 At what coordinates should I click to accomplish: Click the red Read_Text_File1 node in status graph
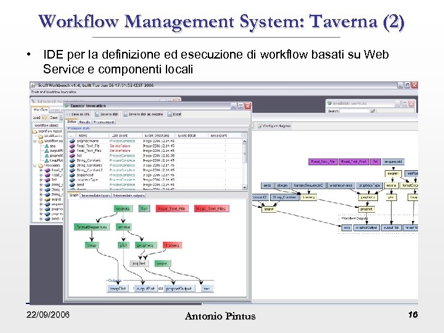point(212,208)
